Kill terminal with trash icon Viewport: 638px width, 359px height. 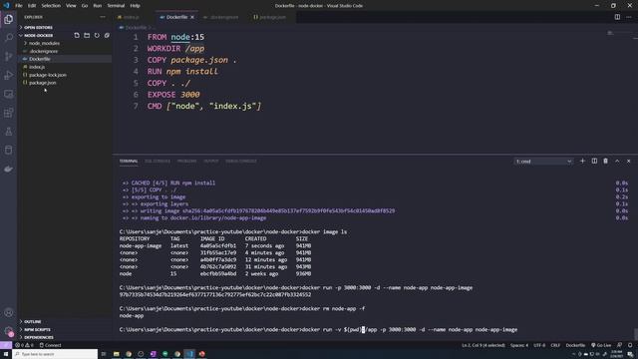(605, 162)
